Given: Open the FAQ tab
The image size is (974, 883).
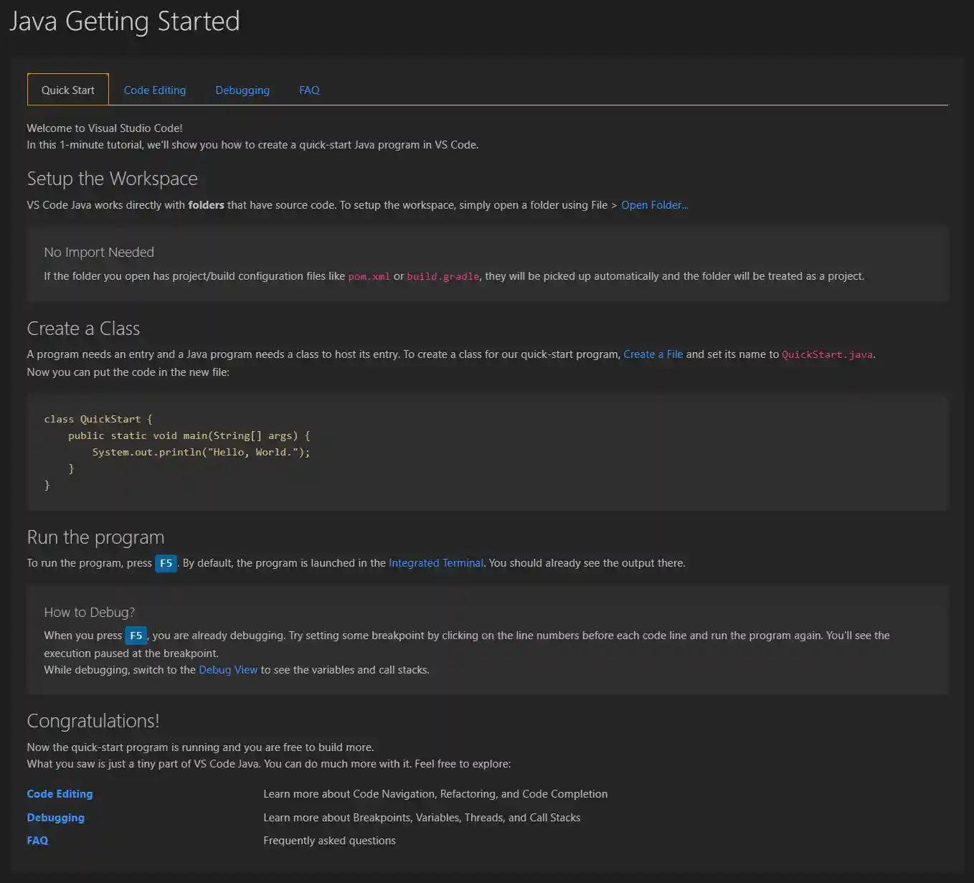Looking at the screenshot, I should pyautogui.click(x=308, y=90).
